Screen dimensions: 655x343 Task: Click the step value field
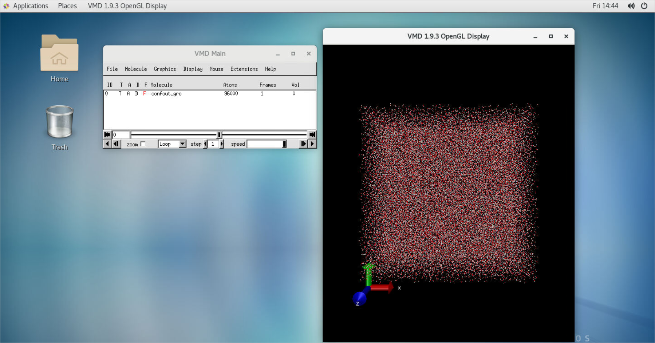pyautogui.click(x=213, y=144)
